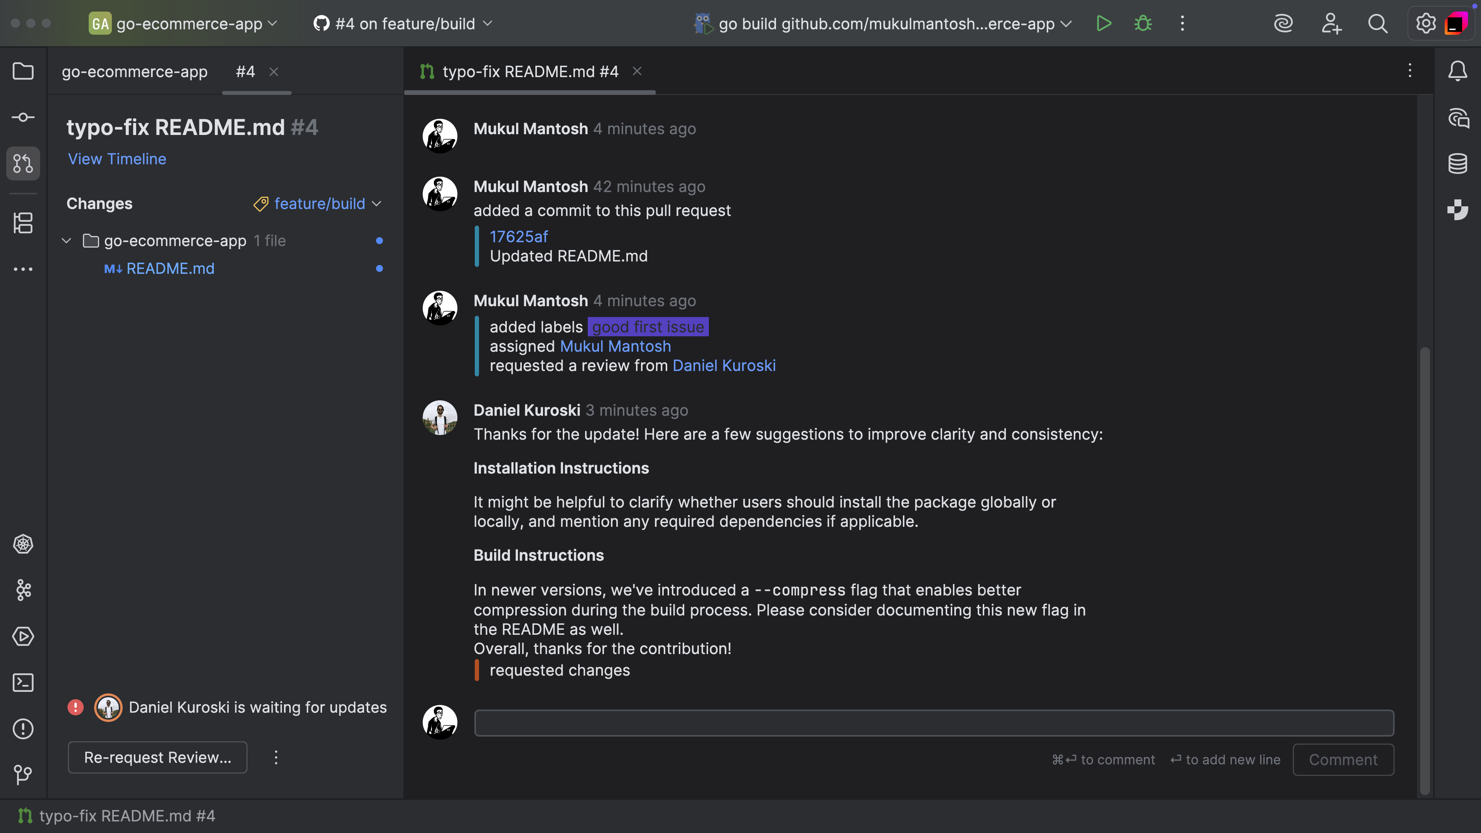1481x833 pixels.
Task: Open IDE settings with the gear icon
Action: pos(1425,24)
